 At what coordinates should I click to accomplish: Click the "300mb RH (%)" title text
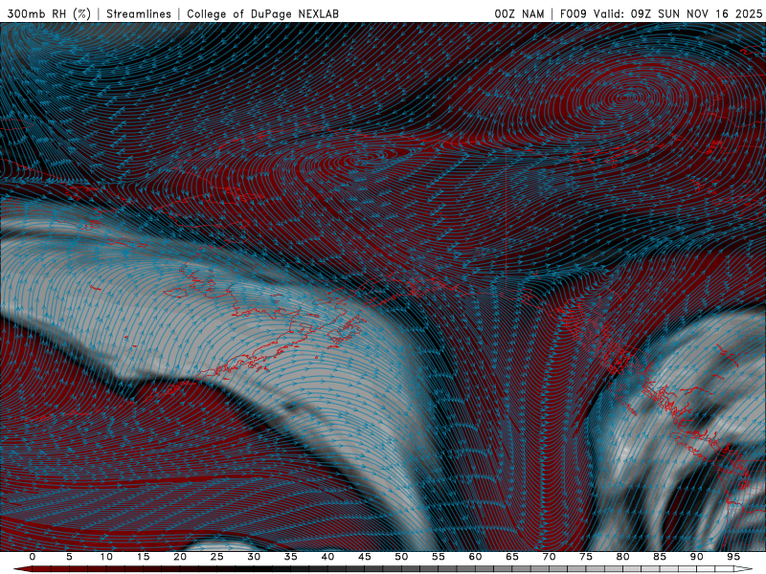tap(49, 13)
